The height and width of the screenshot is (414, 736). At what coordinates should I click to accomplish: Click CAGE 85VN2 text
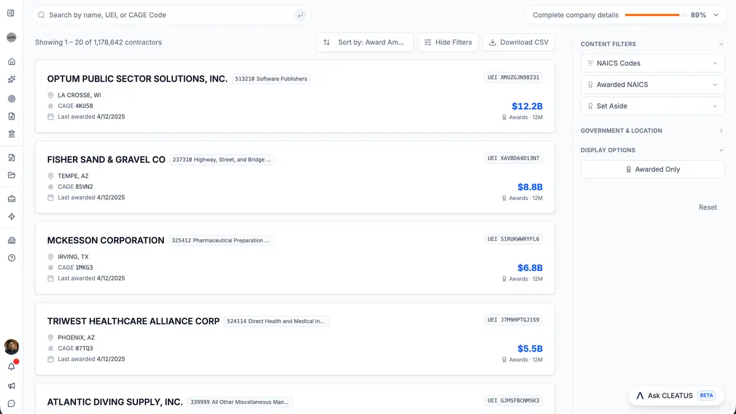[75, 187]
